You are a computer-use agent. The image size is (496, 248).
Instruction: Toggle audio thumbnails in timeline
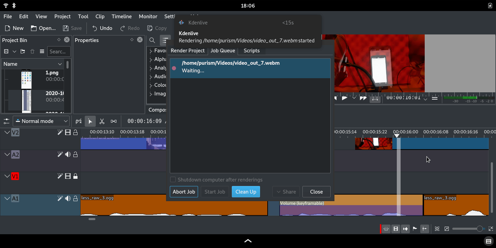click(405, 229)
